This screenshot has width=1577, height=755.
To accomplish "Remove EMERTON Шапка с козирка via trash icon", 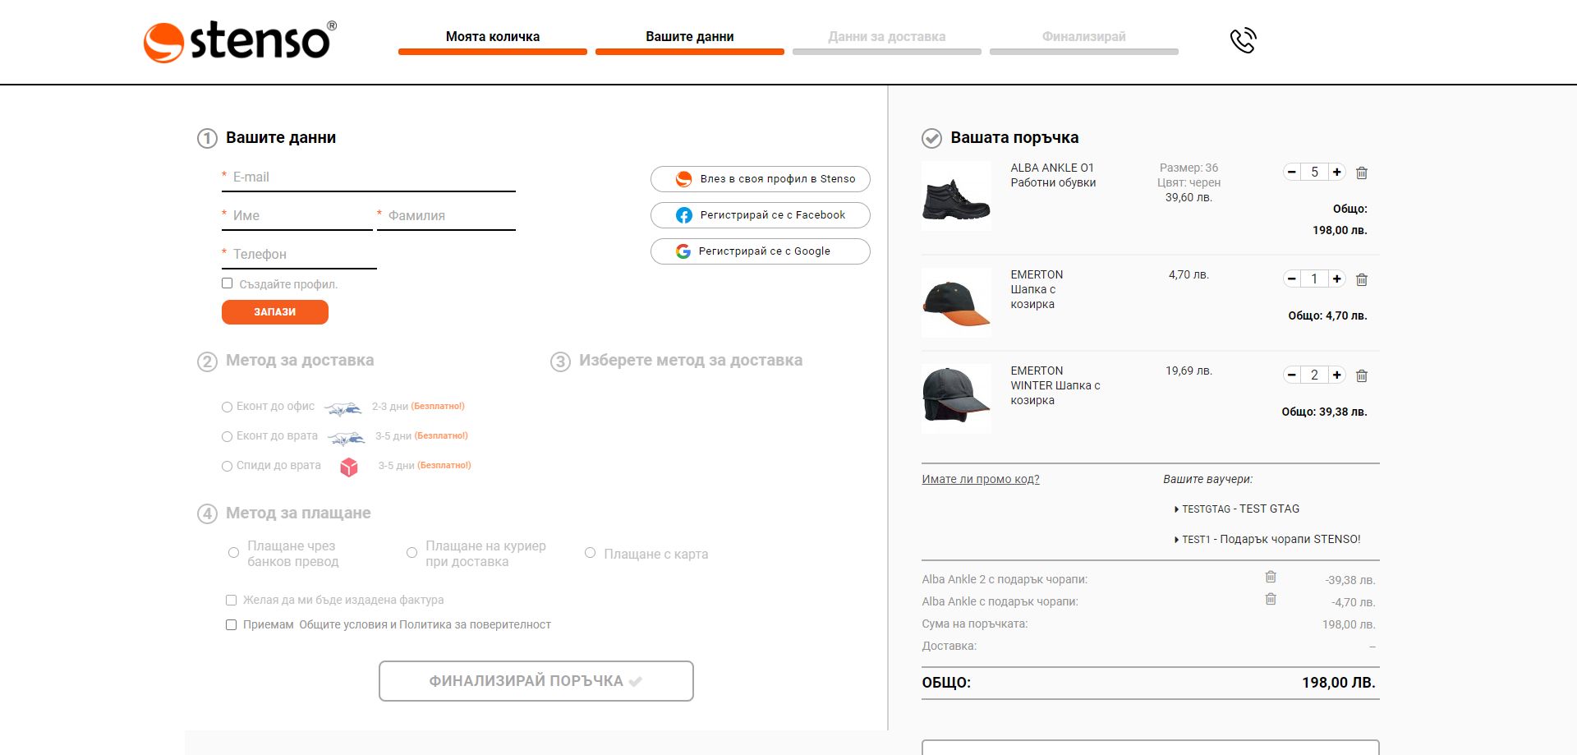I will pos(1361,279).
